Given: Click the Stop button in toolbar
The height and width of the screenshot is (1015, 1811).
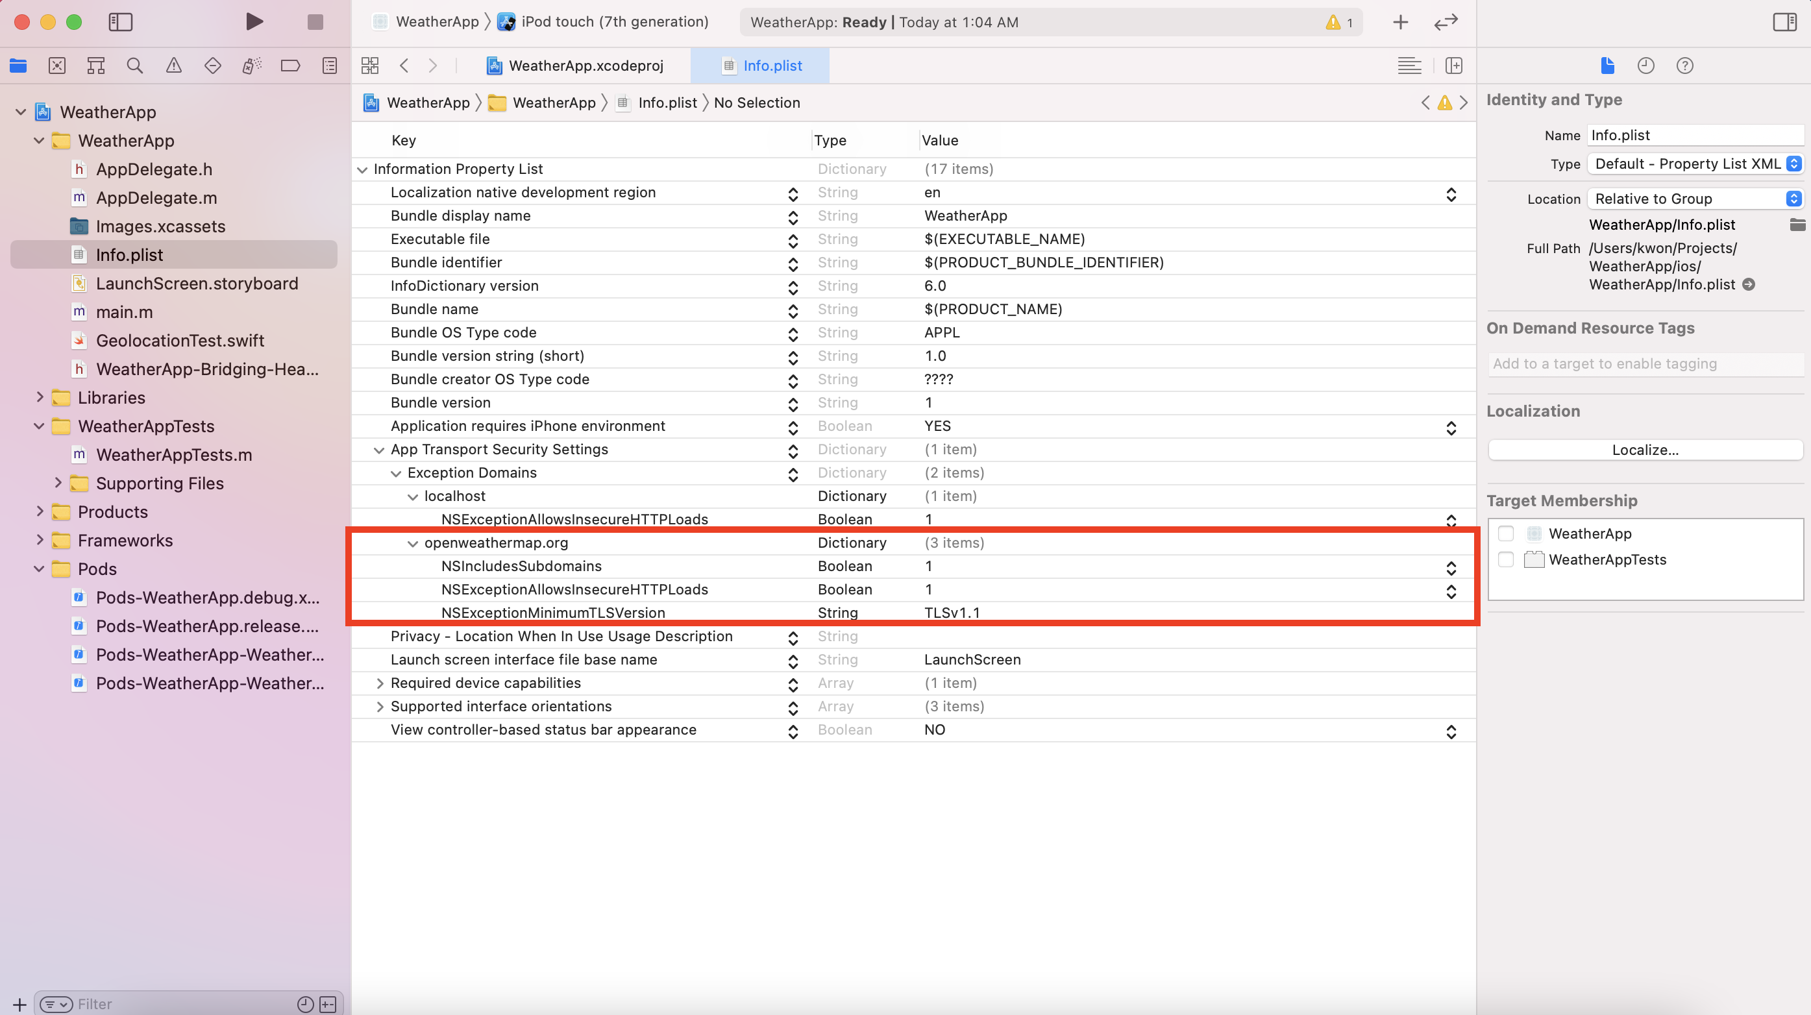Looking at the screenshot, I should [x=315, y=22].
